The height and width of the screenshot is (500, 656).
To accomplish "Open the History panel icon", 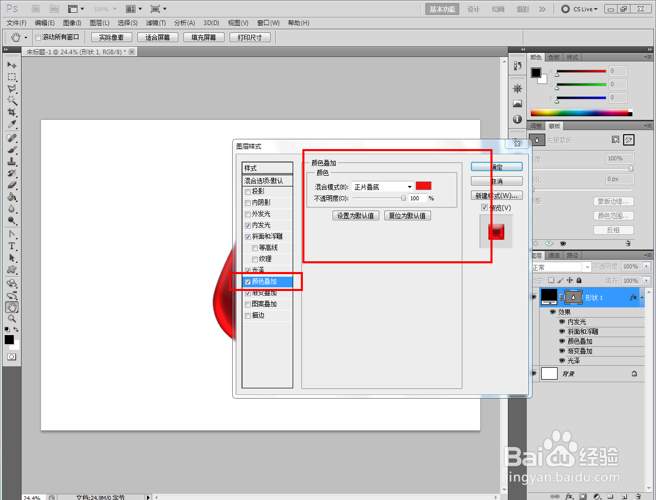I will 517,66.
